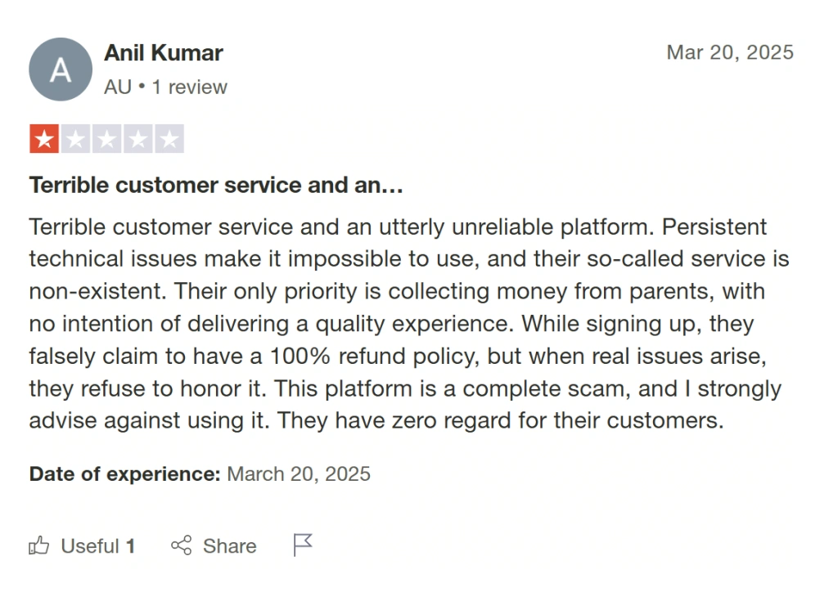Click the review title Terrible customer service
Screen dimensions: 838x592
click(216, 185)
